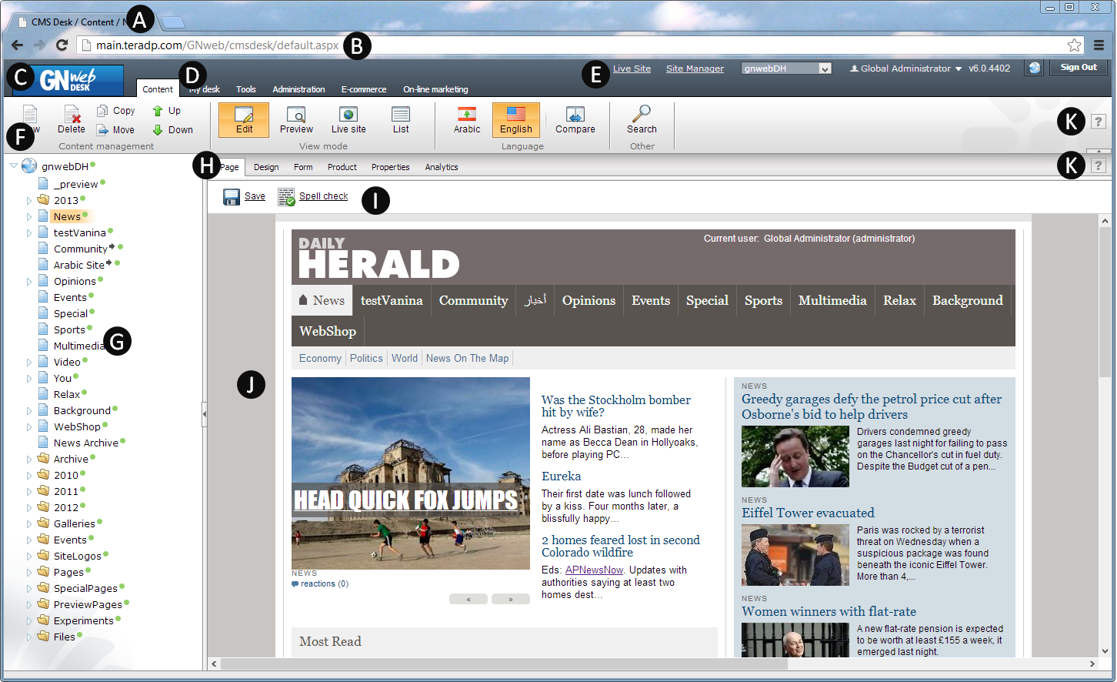Screen dimensions: 1117x682
Task: Collapse the content tree side panel
Action: click(205, 413)
